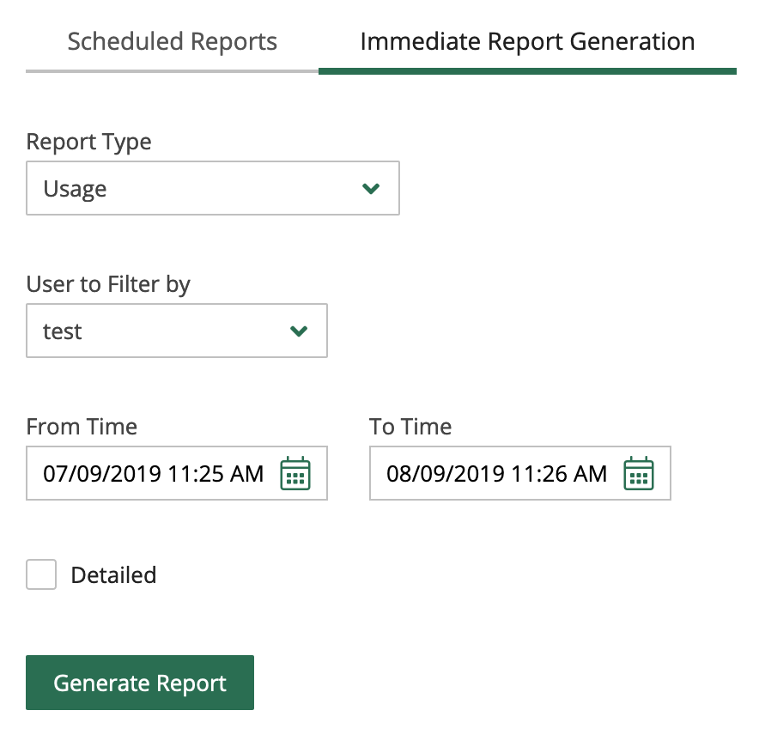Click the selected Usage value

[x=76, y=189]
